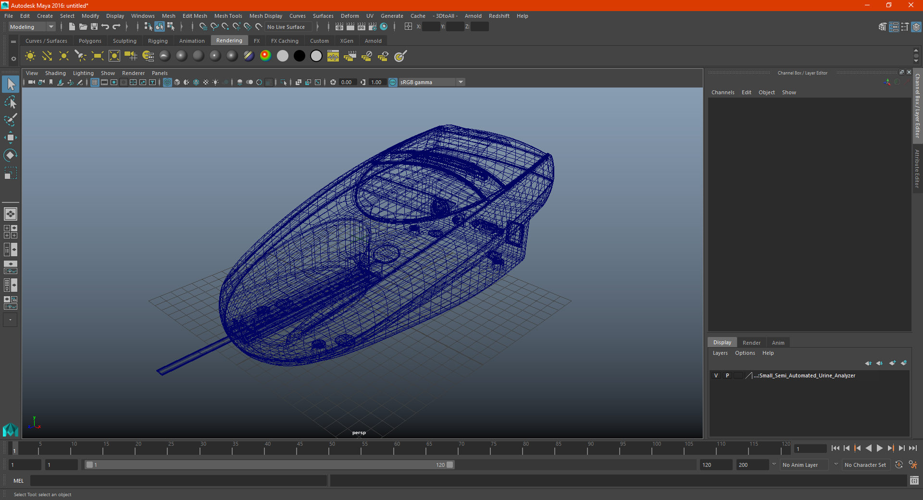Image resolution: width=923 pixels, height=500 pixels.
Task: Step back one key
Action: (x=857, y=448)
